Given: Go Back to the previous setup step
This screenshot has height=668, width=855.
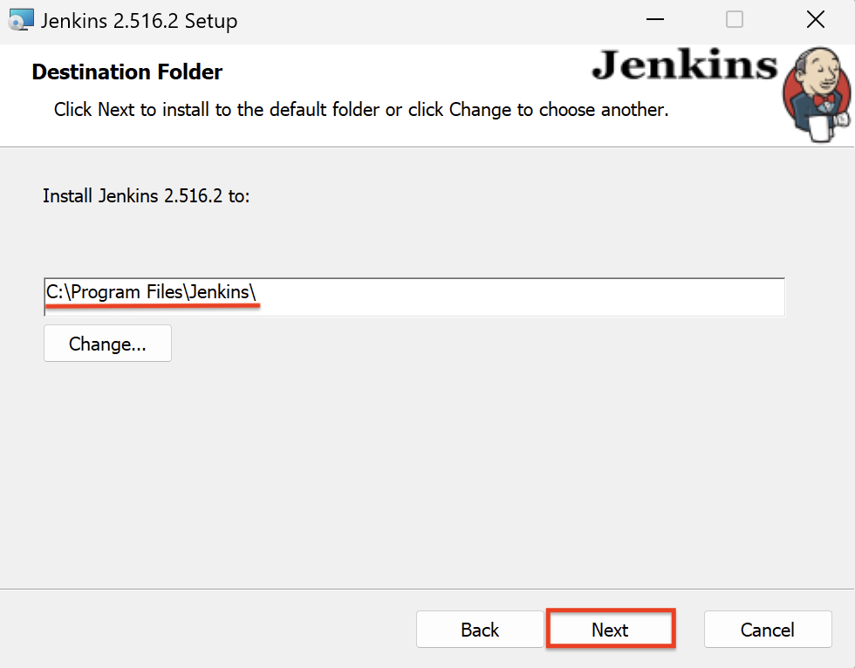Looking at the screenshot, I should click(x=480, y=630).
